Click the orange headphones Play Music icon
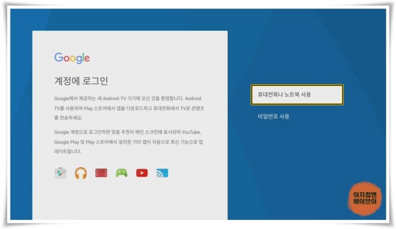Image resolution: width=396 pixels, height=229 pixels. (81, 173)
